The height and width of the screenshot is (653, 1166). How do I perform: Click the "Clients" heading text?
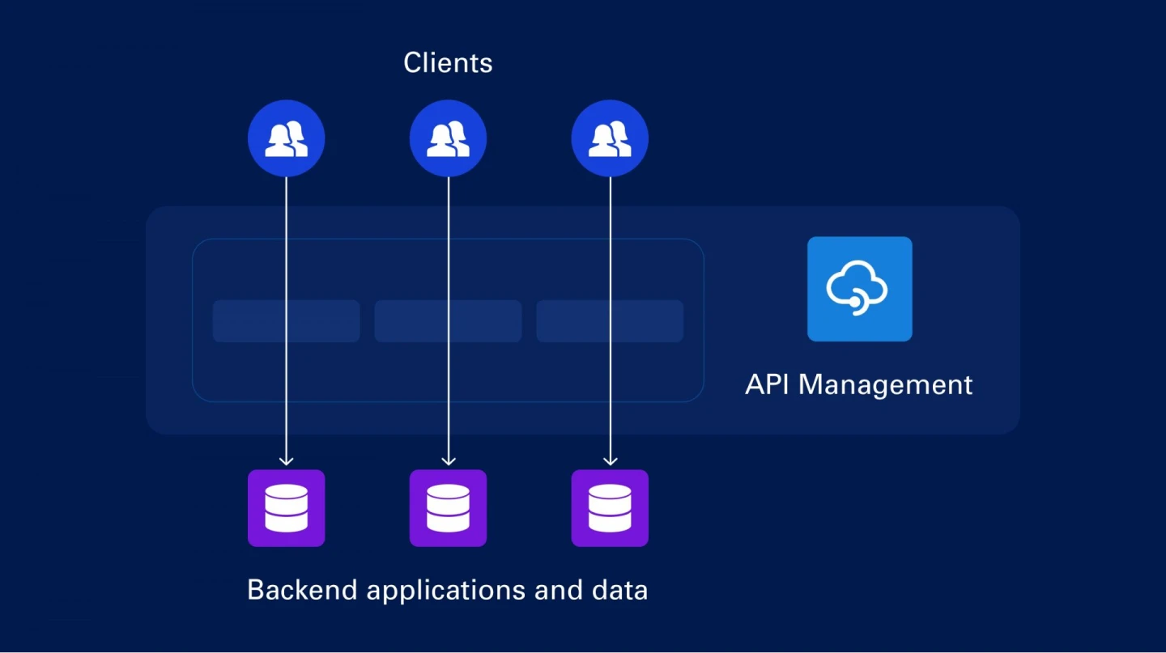[x=448, y=62]
